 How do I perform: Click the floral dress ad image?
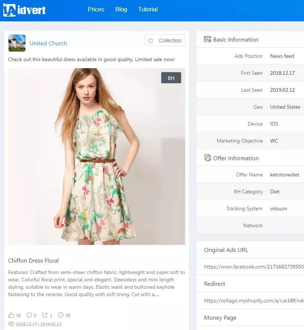(97, 157)
